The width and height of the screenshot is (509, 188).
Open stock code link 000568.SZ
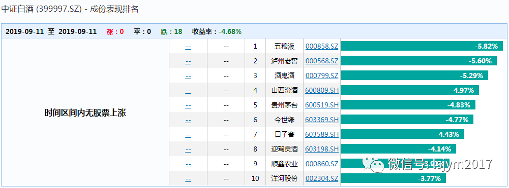tap(322, 61)
